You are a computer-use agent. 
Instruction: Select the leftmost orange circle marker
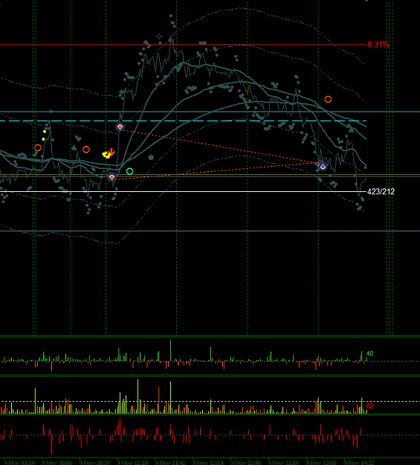38,148
